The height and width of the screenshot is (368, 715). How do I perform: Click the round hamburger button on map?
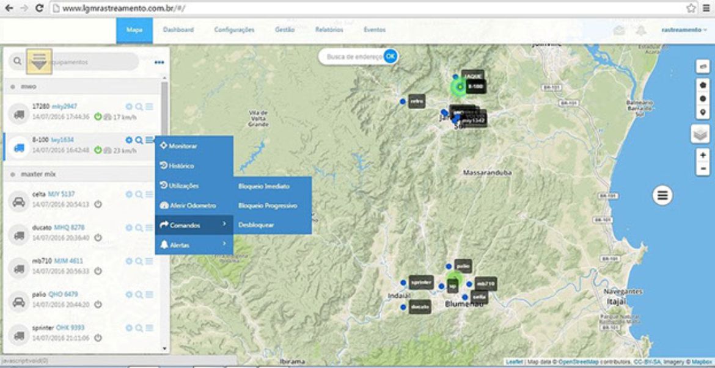point(662,195)
